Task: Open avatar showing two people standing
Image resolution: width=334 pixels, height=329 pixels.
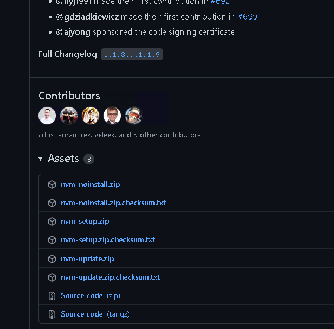Action: [x=69, y=116]
